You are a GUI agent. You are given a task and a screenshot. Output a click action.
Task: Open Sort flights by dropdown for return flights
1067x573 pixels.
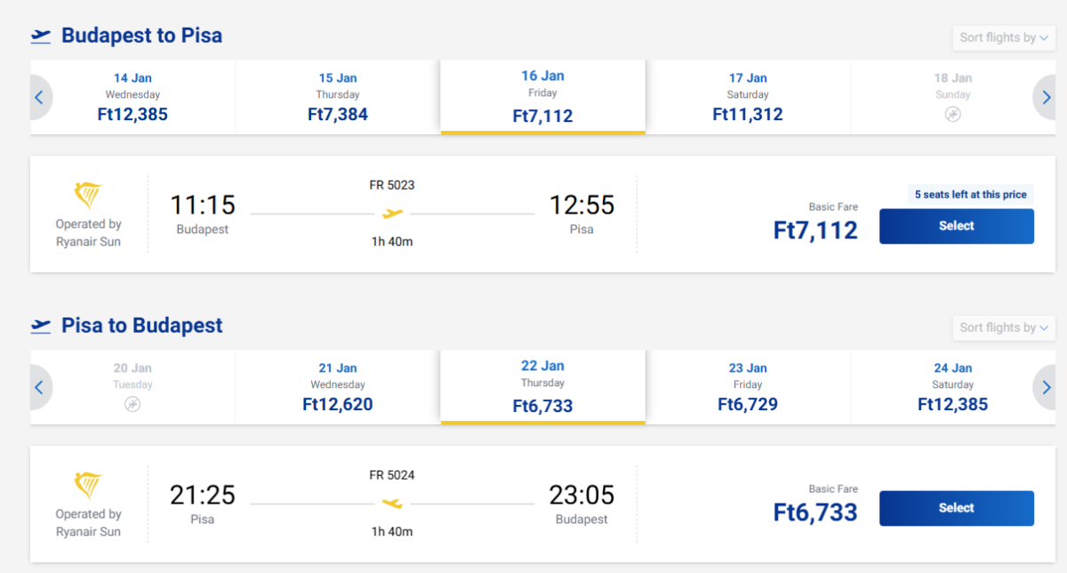click(x=1004, y=328)
